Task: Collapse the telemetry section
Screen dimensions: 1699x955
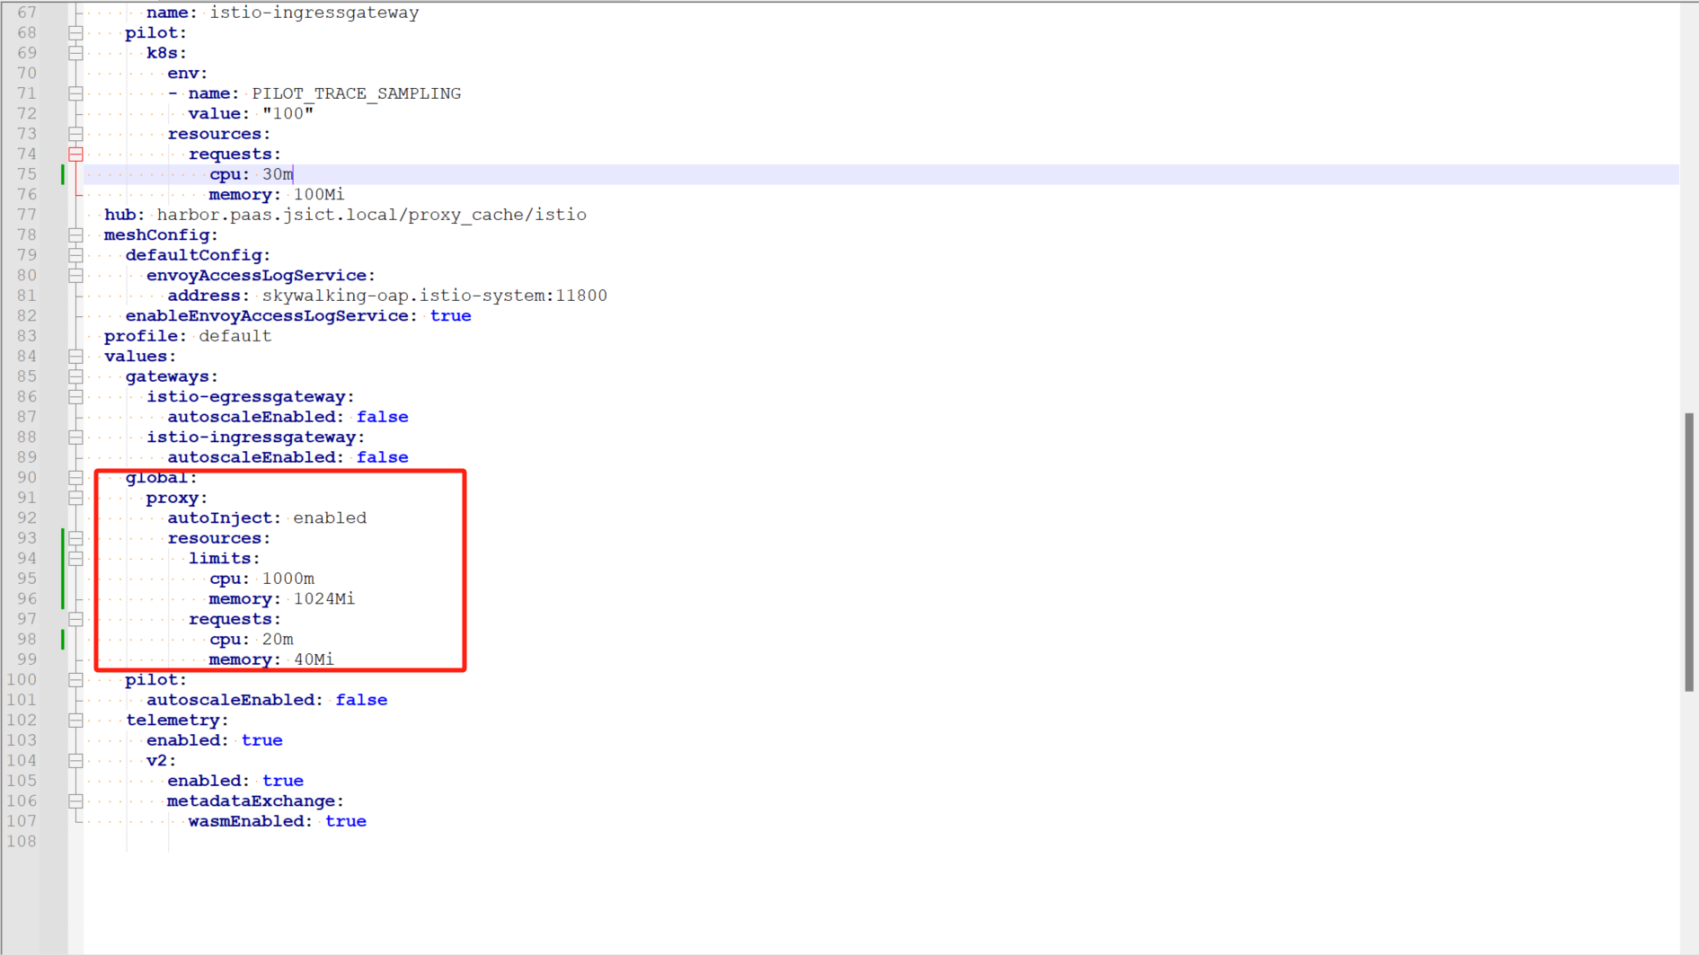Action: [x=75, y=720]
